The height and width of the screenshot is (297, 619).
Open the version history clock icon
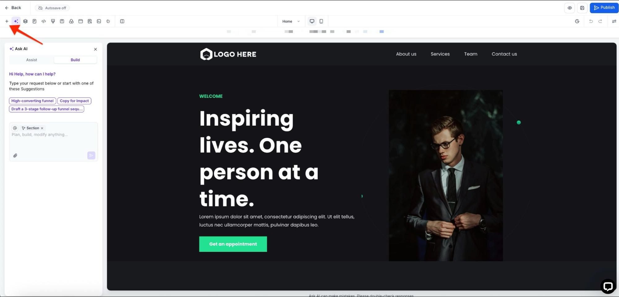[577, 21]
